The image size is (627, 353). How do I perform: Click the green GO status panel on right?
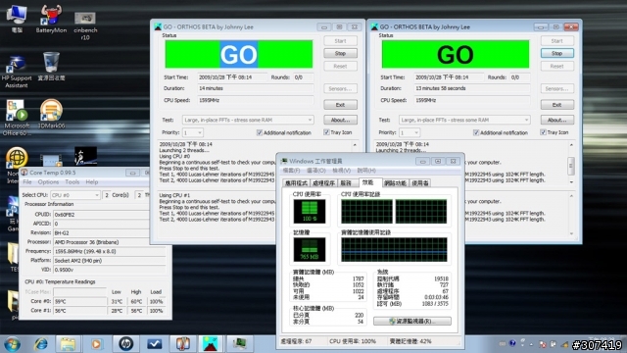[456, 54]
